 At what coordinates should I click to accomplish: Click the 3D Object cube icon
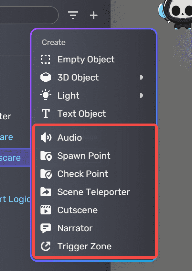(x=46, y=77)
